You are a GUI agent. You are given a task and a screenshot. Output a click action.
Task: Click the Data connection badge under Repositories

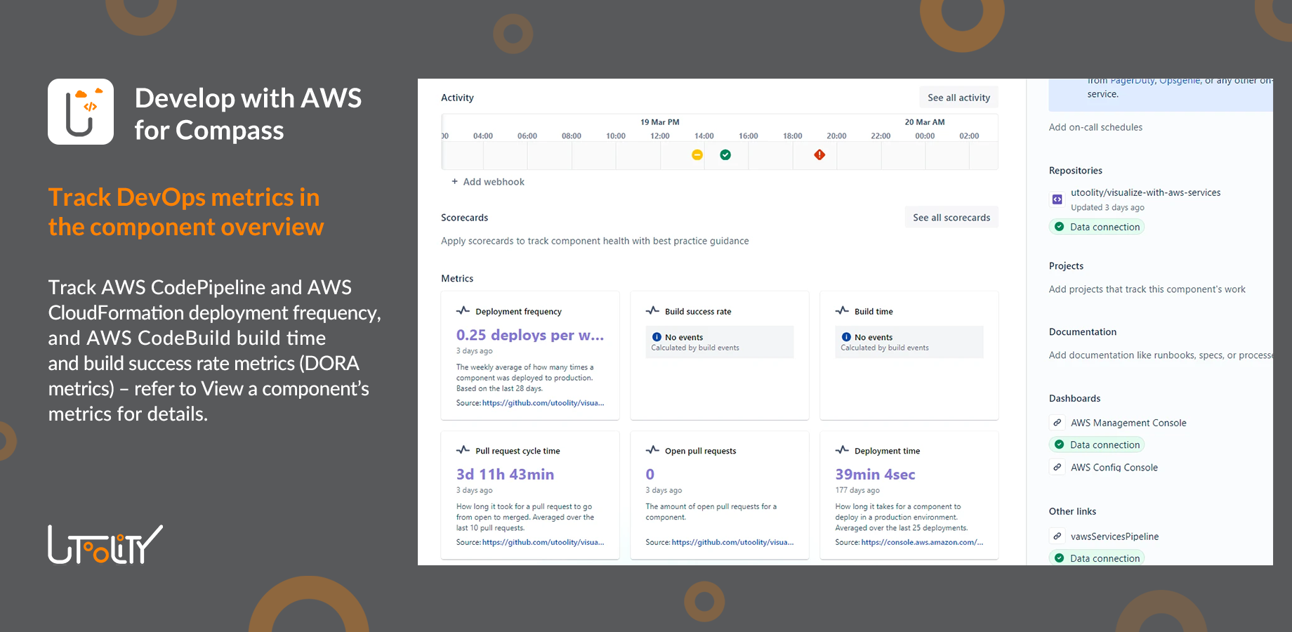(1097, 227)
